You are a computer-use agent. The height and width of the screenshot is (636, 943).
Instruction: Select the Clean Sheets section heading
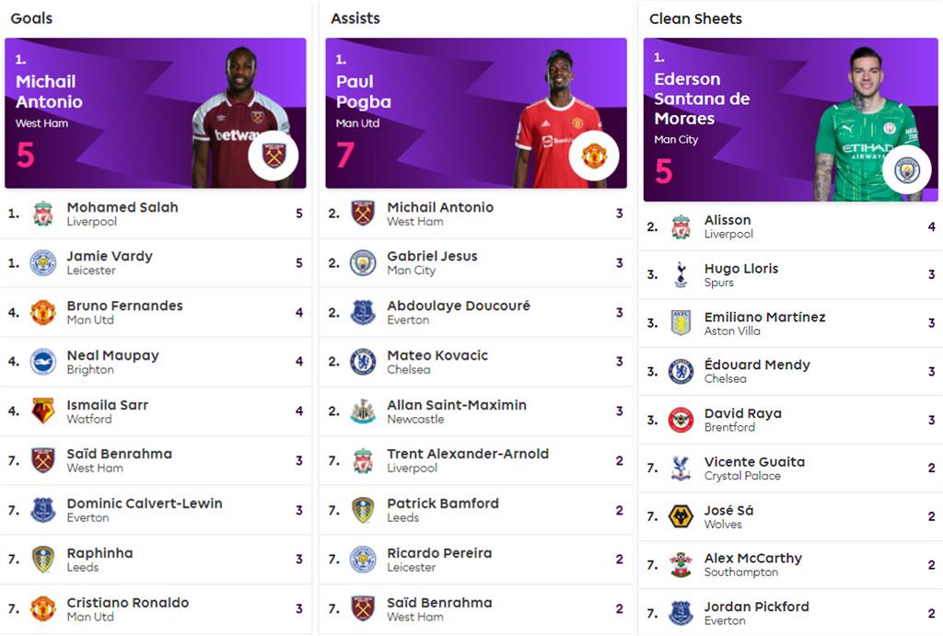click(695, 18)
